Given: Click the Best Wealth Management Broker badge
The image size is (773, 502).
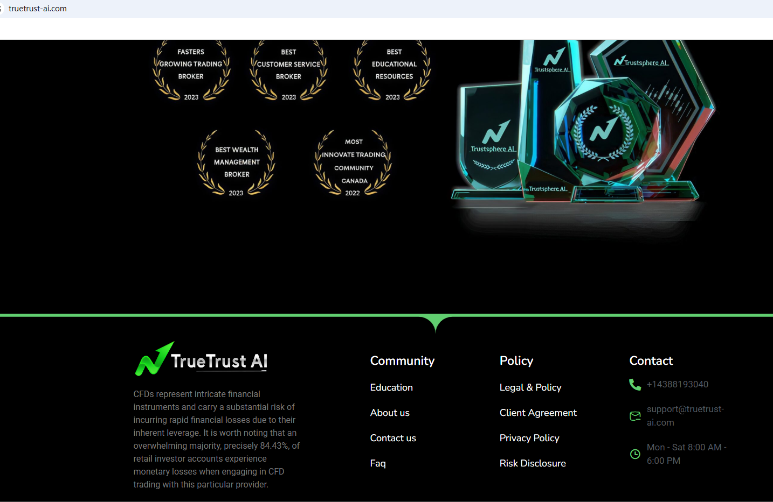Looking at the screenshot, I should click(237, 162).
